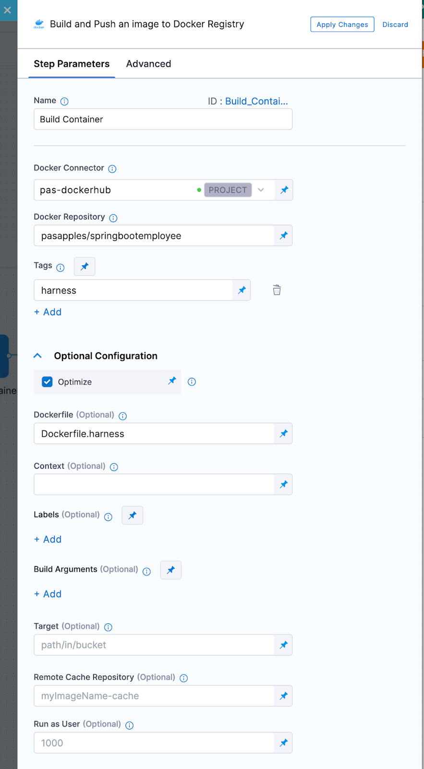
Task: Click pin button next to Build Arguments
Action: [171, 570]
